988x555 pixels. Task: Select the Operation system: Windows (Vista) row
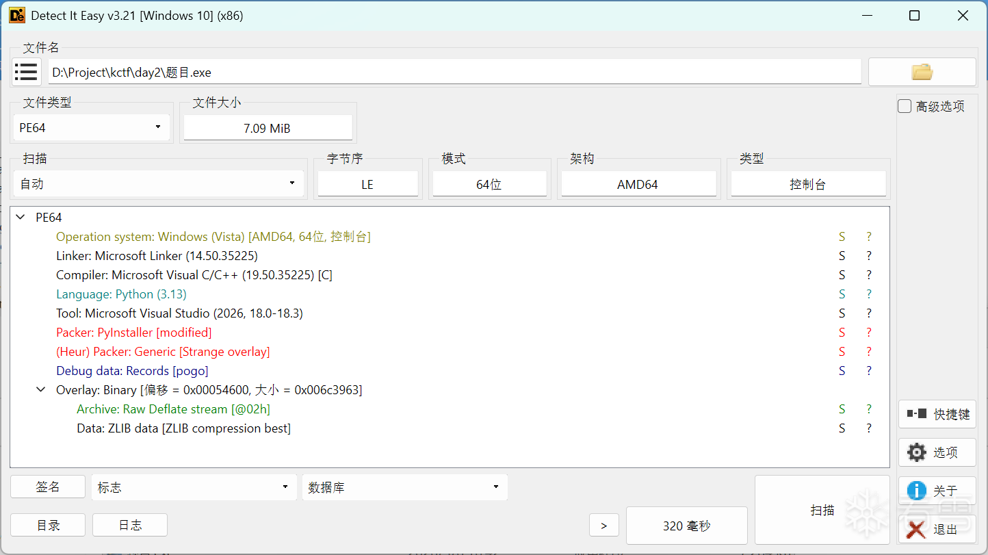450,237
